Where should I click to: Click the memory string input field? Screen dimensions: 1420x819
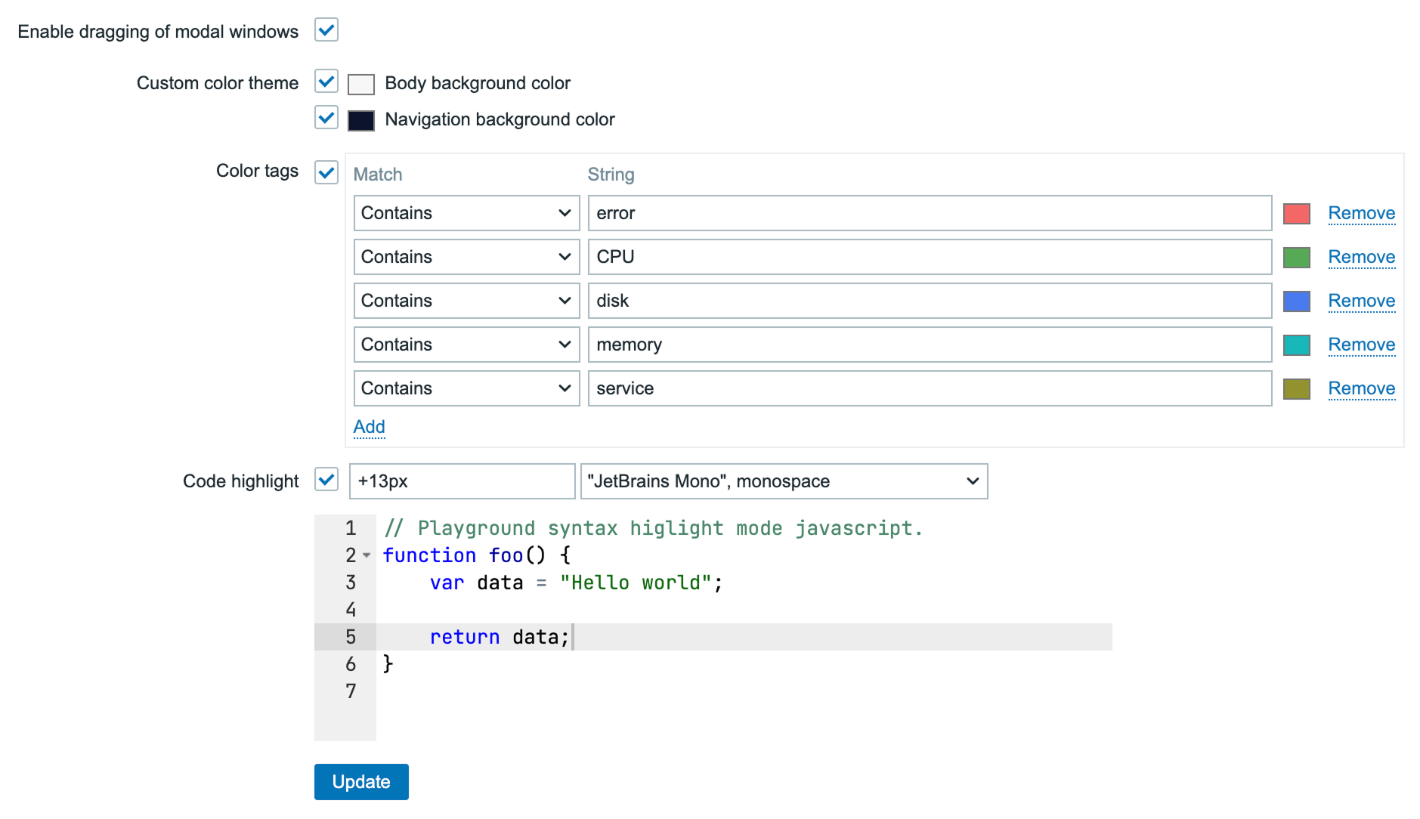[930, 345]
